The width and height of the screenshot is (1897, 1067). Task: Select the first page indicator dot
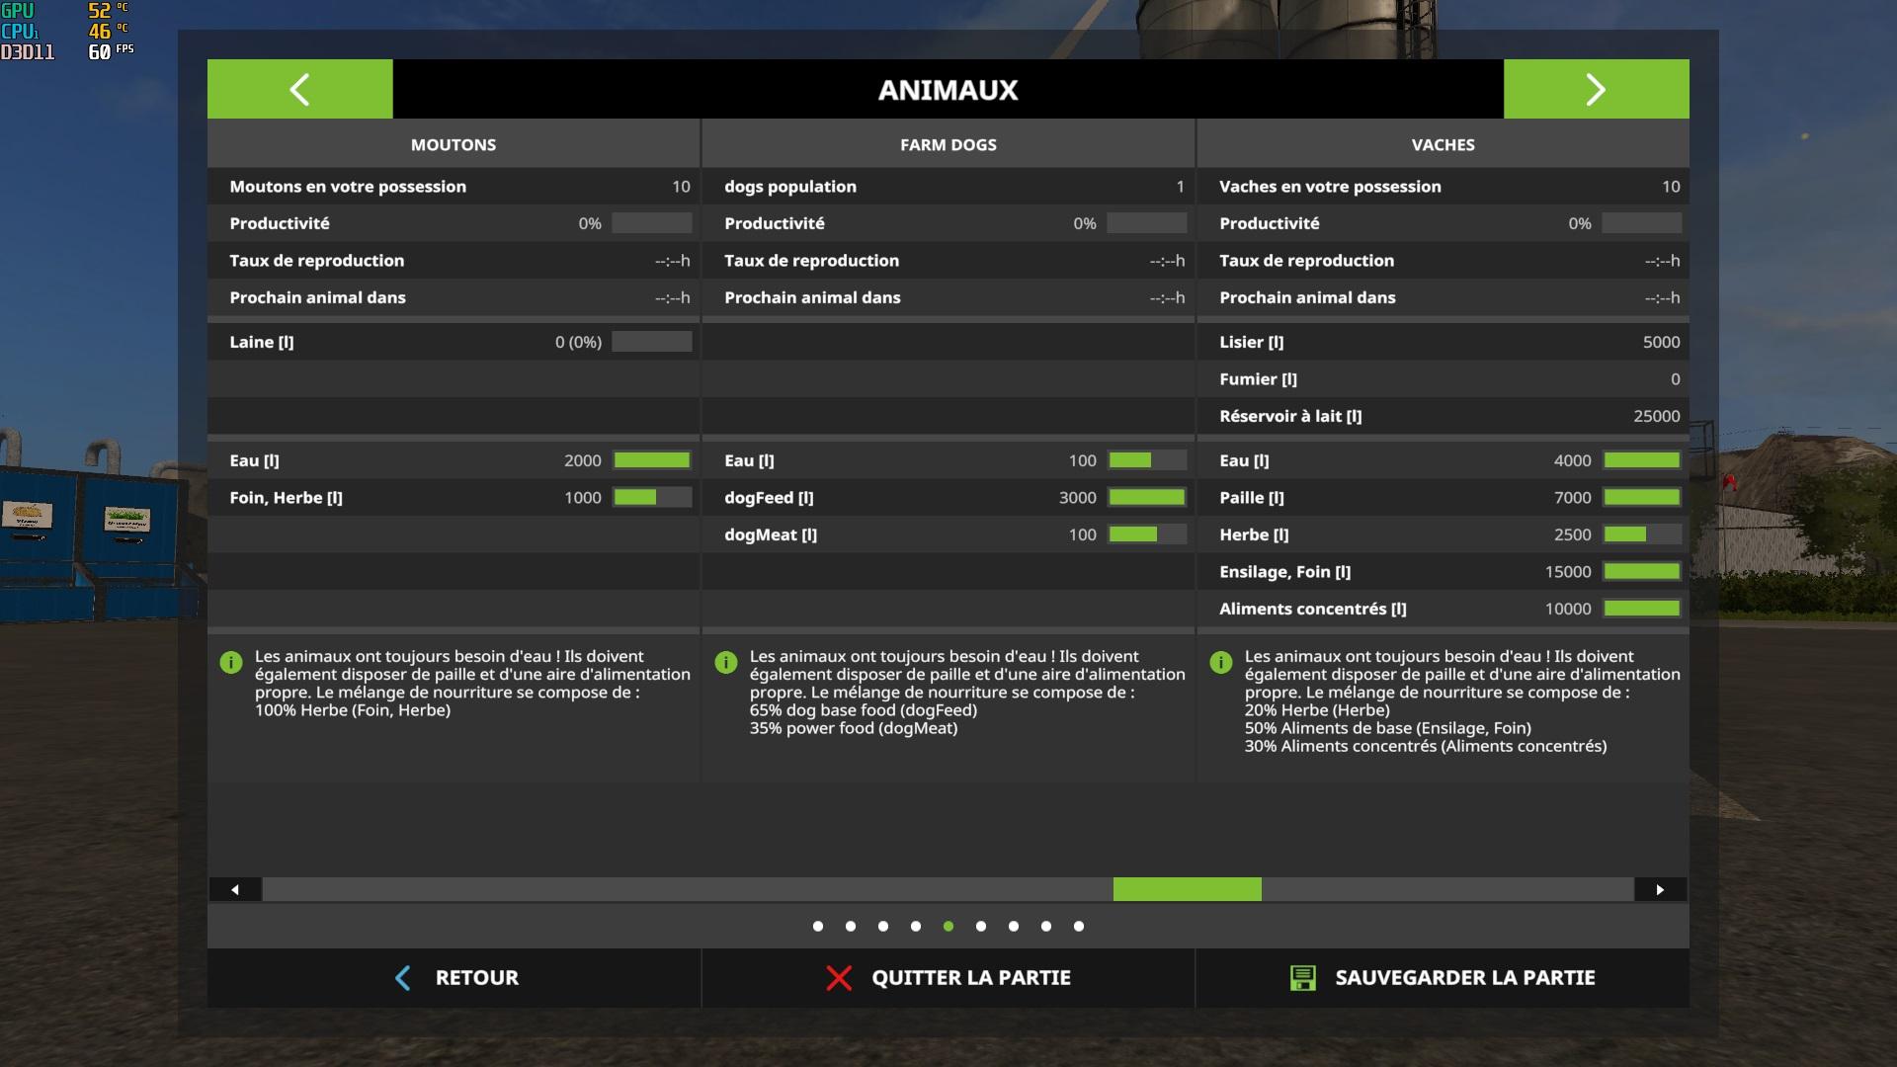[x=818, y=927]
